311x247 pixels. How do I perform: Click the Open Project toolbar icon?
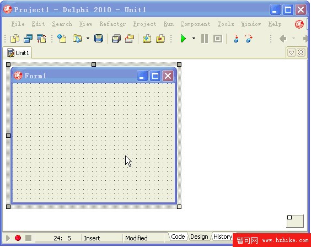click(130, 39)
